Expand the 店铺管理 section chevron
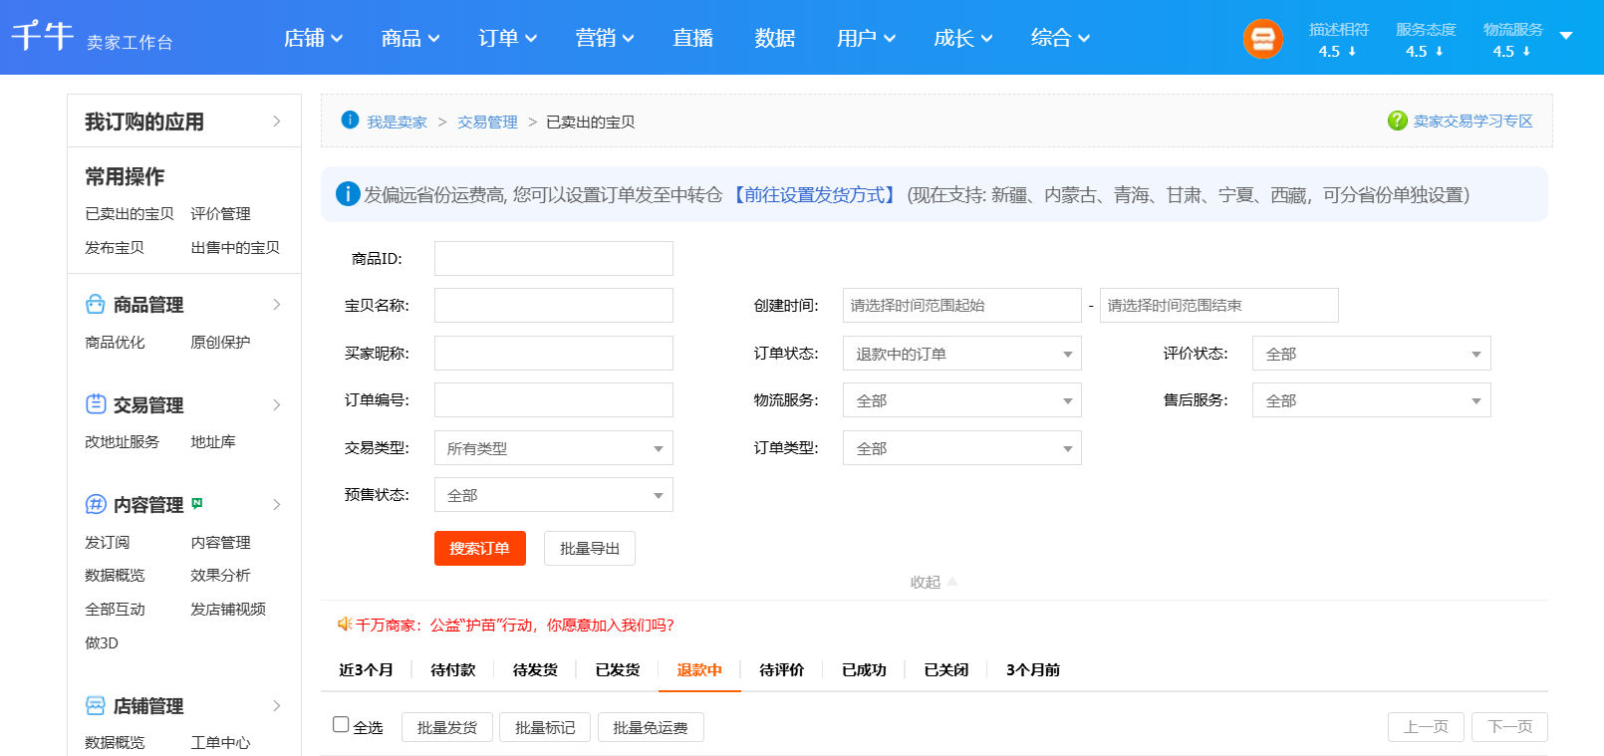 click(277, 706)
